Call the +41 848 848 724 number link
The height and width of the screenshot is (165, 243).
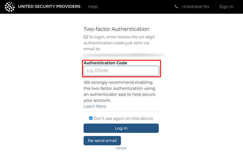coord(195,7)
